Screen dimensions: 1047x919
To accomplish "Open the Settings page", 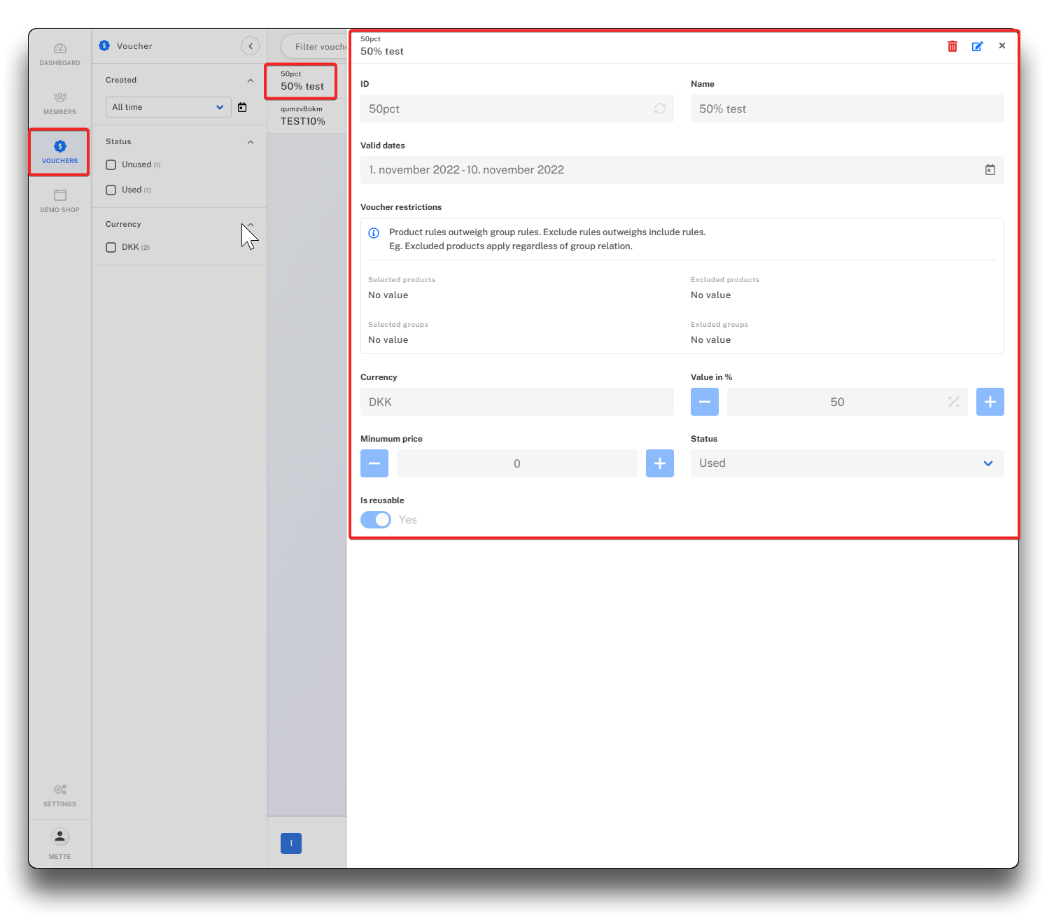I will coord(60,795).
